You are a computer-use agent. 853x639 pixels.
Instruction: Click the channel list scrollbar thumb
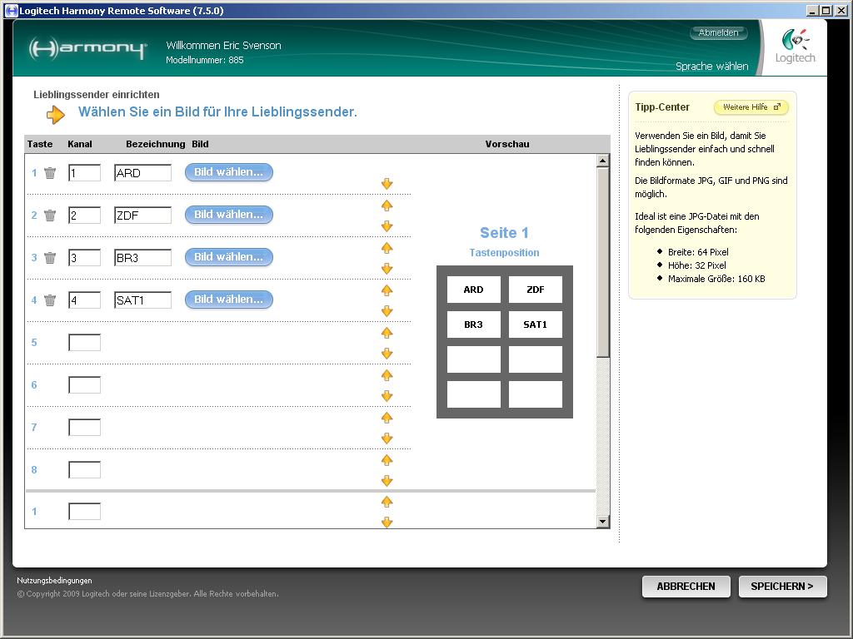[602, 262]
